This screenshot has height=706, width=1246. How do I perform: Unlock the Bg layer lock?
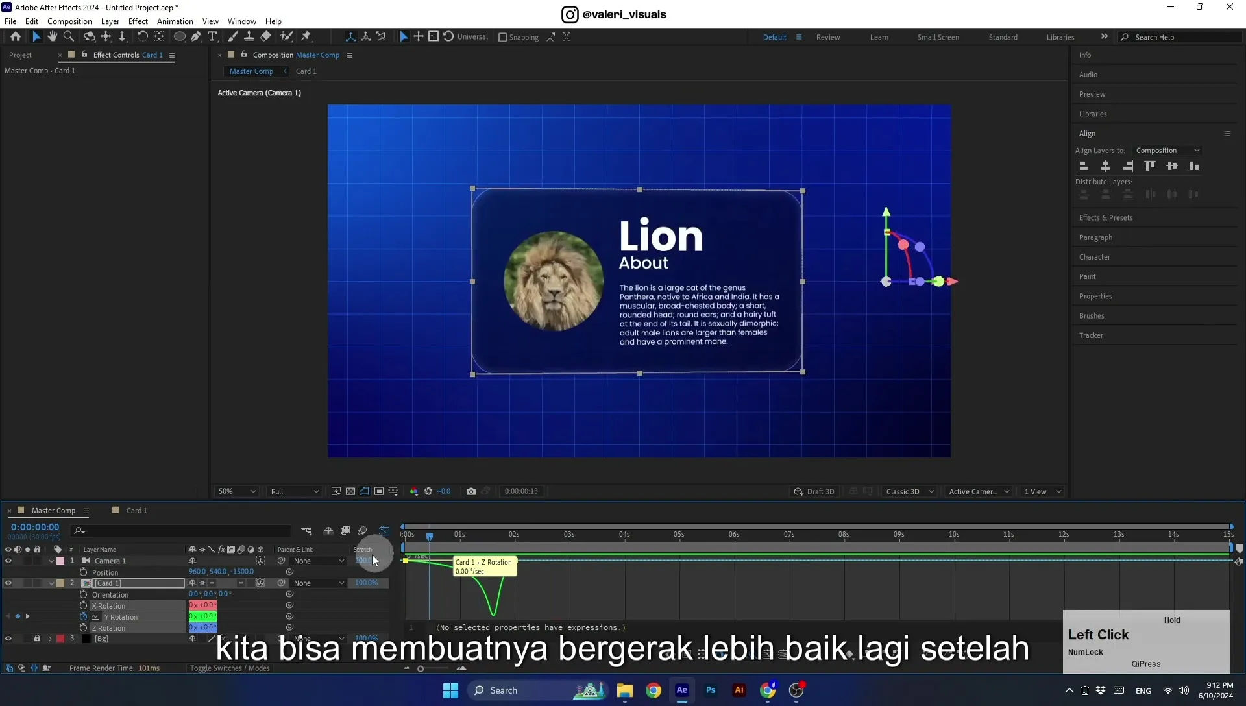click(37, 639)
